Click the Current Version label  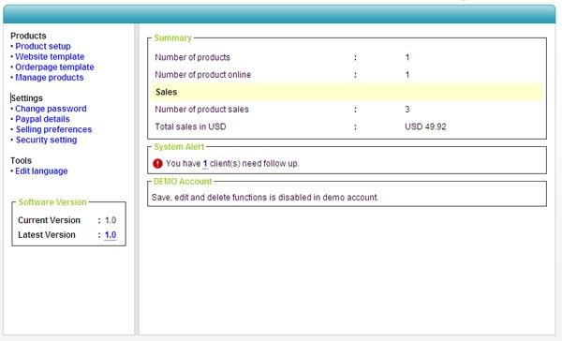click(x=49, y=220)
